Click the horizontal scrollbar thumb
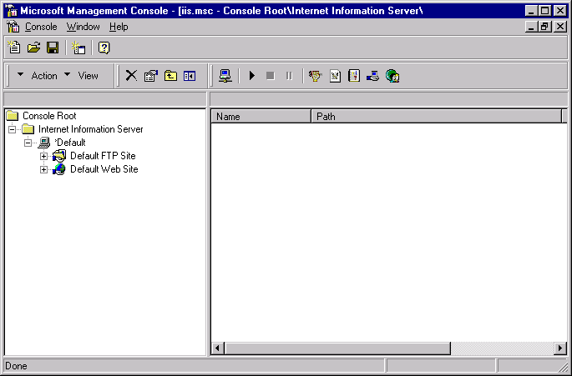Viewport: 572px width, 376px height. 337,348
